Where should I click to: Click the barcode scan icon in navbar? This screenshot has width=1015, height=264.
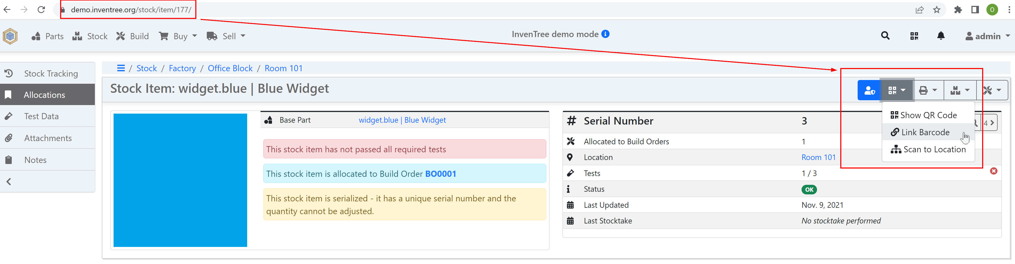click(914, 36)
